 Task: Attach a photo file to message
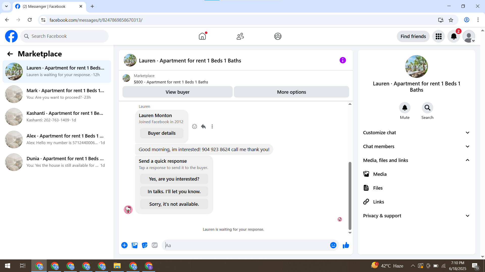(x=135, y=245)
